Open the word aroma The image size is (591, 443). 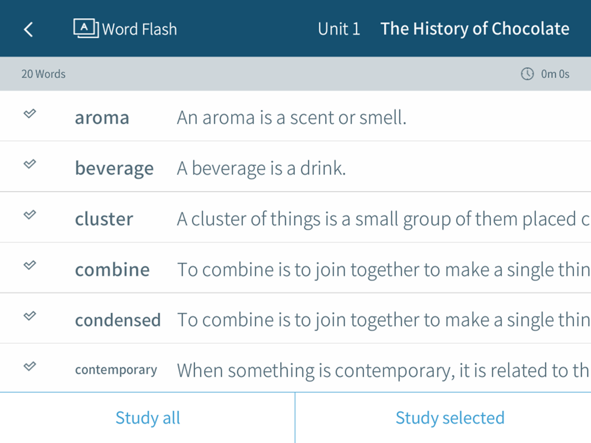pos(102,118)
